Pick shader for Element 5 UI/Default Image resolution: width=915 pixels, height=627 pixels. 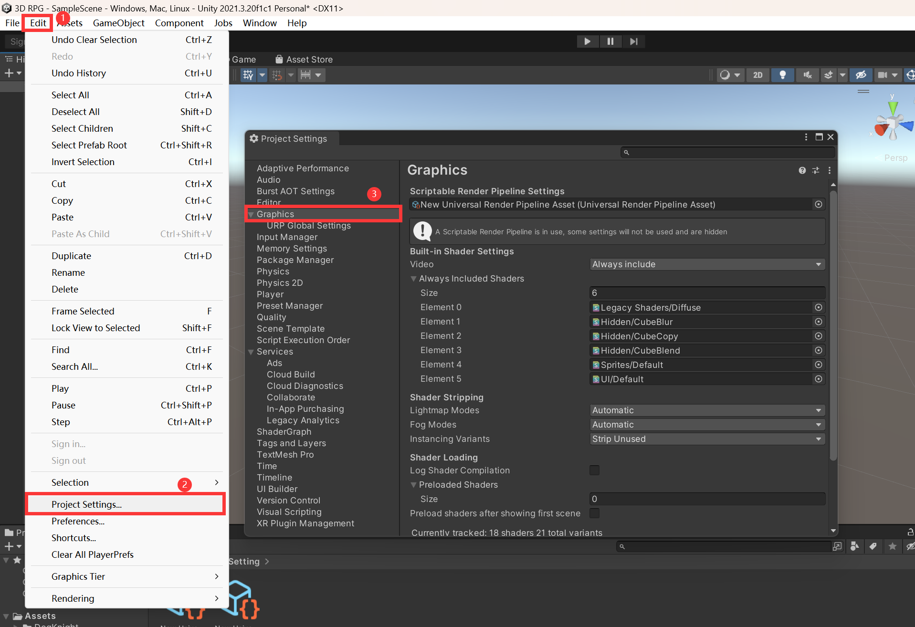click(x=819, y=379)
